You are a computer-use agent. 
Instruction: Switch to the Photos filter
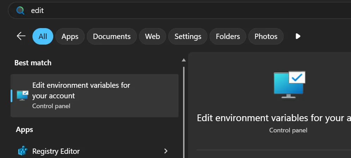266,36
